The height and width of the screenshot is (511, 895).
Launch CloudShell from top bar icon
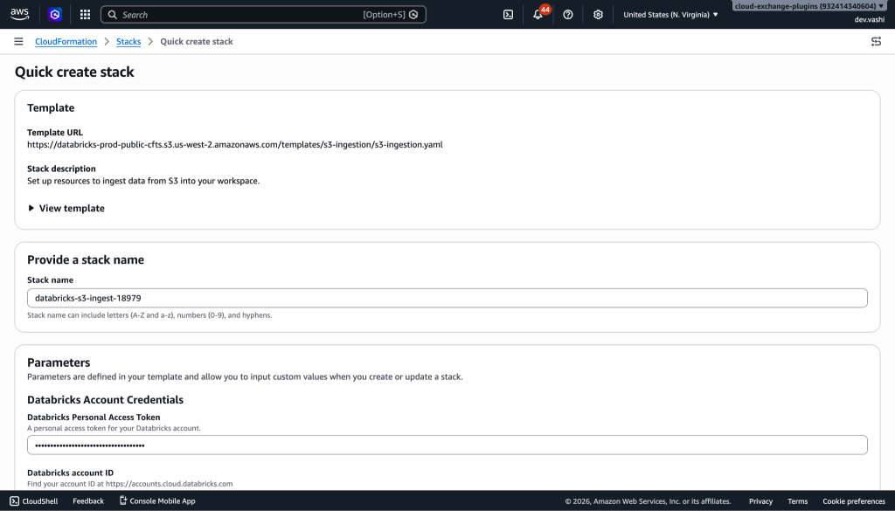coord(508,14)
